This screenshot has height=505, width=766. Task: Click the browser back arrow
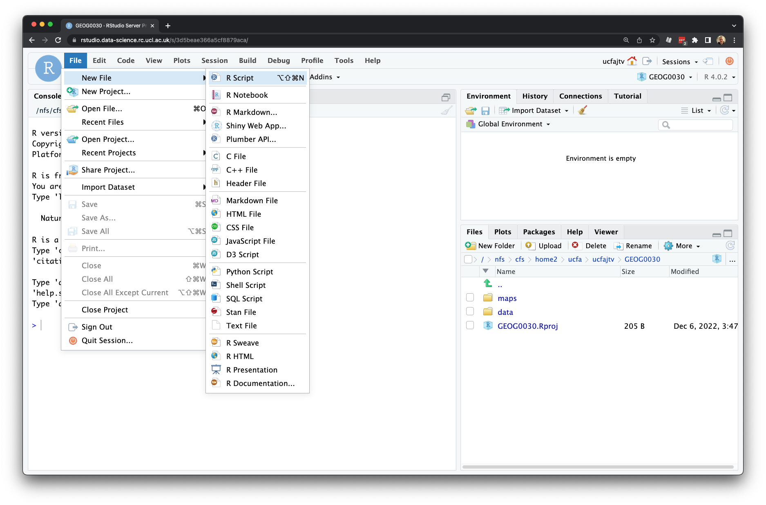click(x=32, y=40)
